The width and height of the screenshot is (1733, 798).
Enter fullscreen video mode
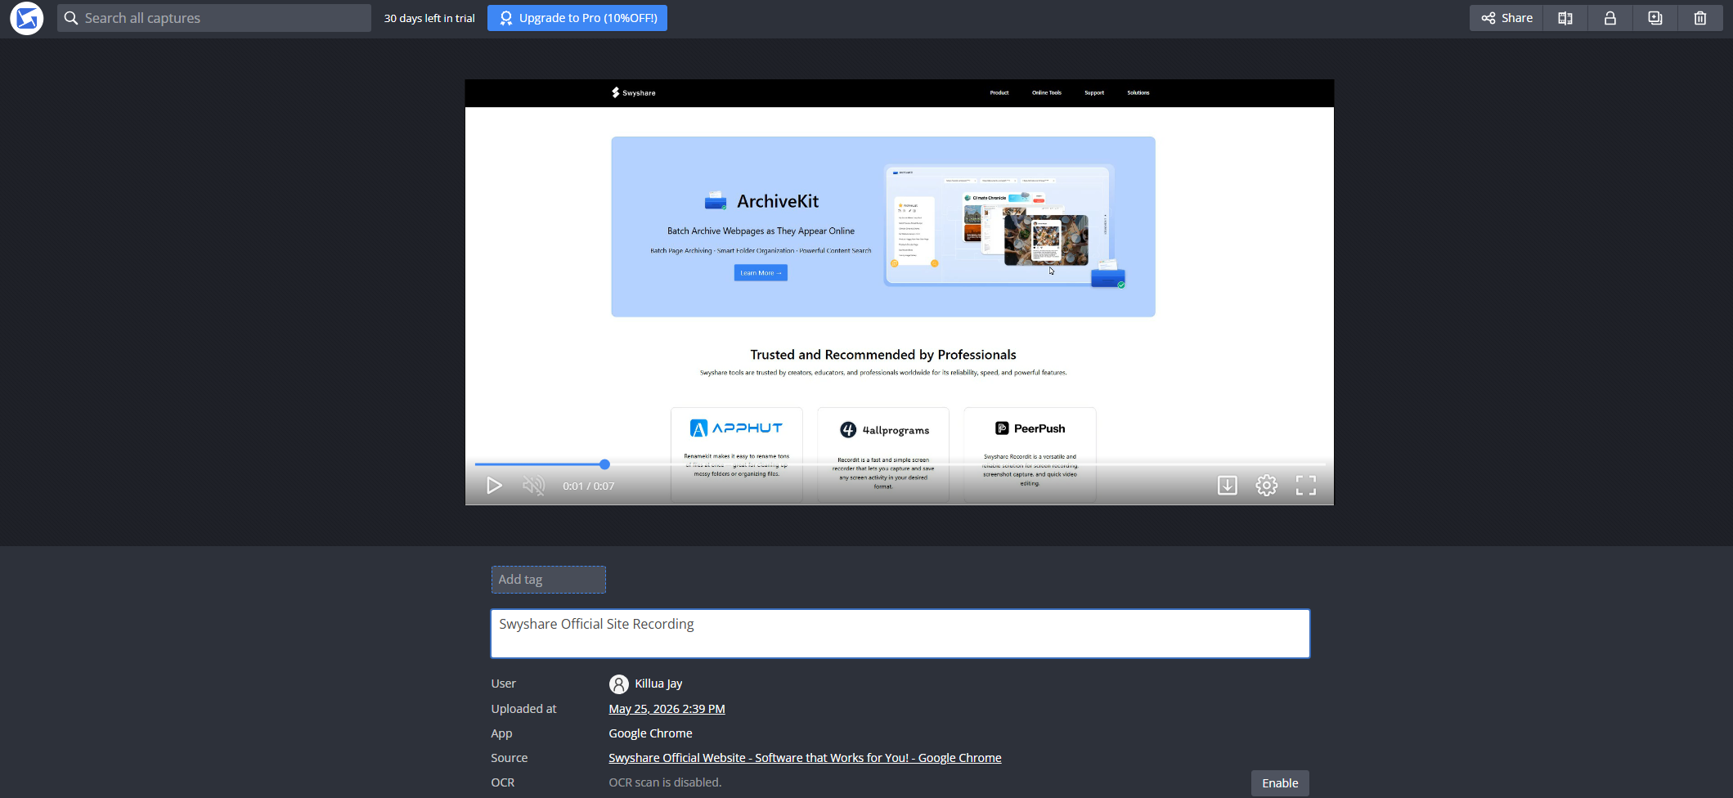point(1306,486)
